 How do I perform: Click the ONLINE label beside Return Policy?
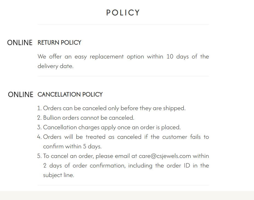[x=20, y=43]
